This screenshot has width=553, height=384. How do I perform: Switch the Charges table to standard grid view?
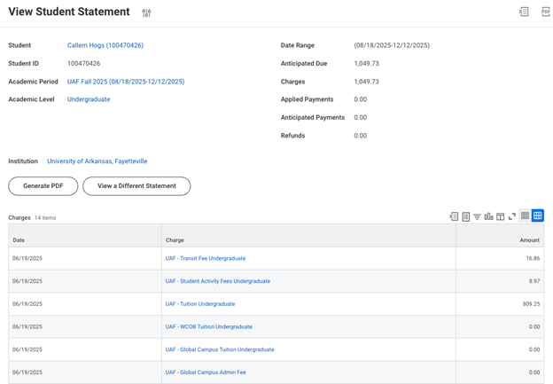537,216
